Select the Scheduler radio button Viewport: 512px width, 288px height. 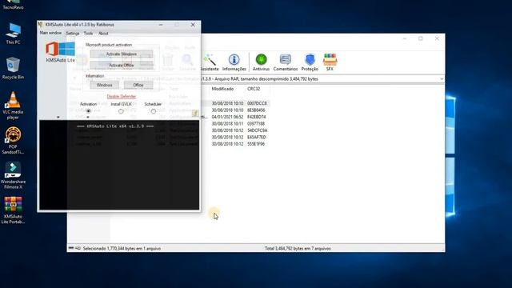(153, 111)
